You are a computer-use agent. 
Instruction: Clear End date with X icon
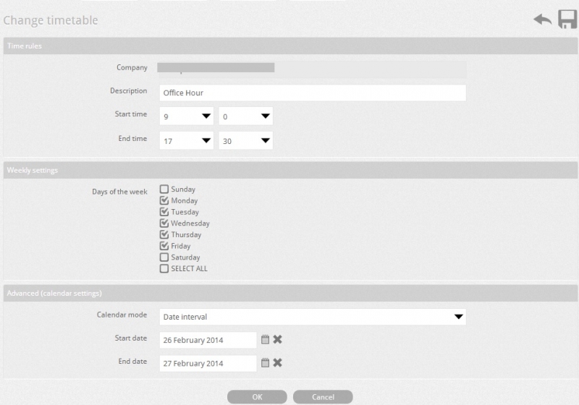pyautogui.click(x=277, y=362)
